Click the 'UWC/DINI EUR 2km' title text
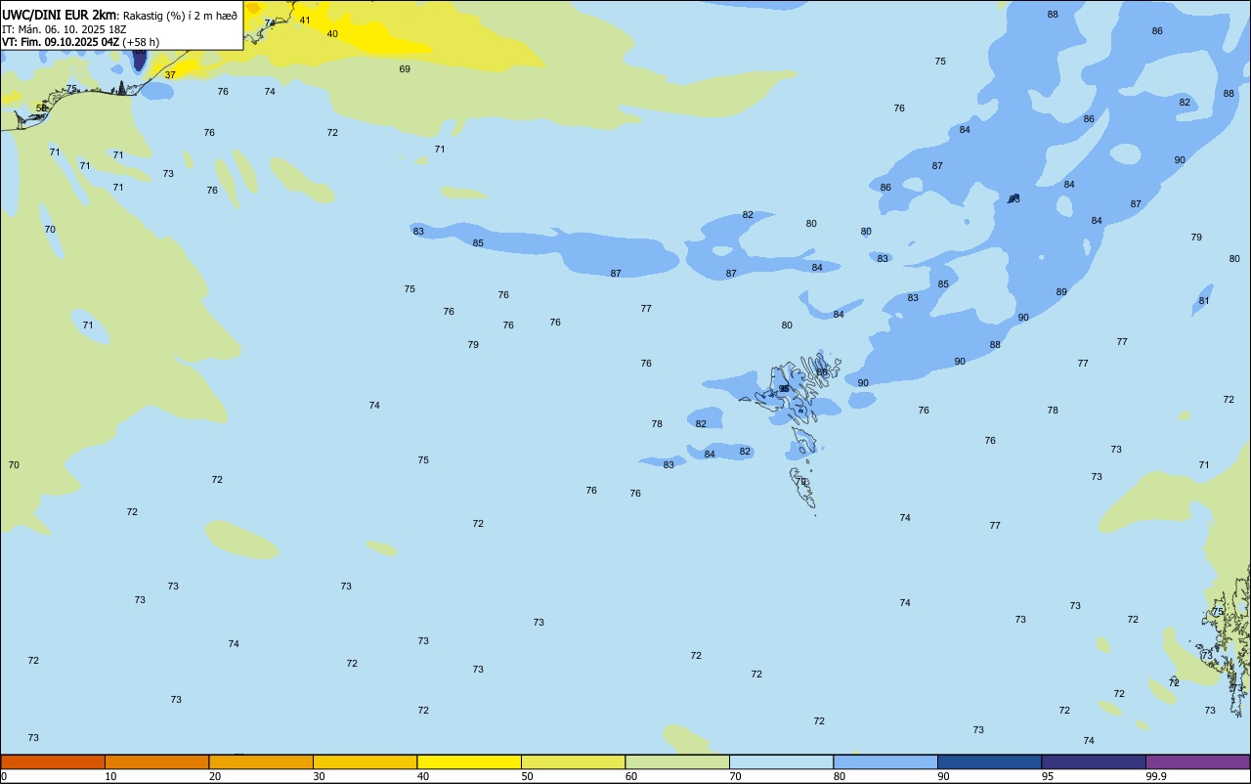 point(60,15)
